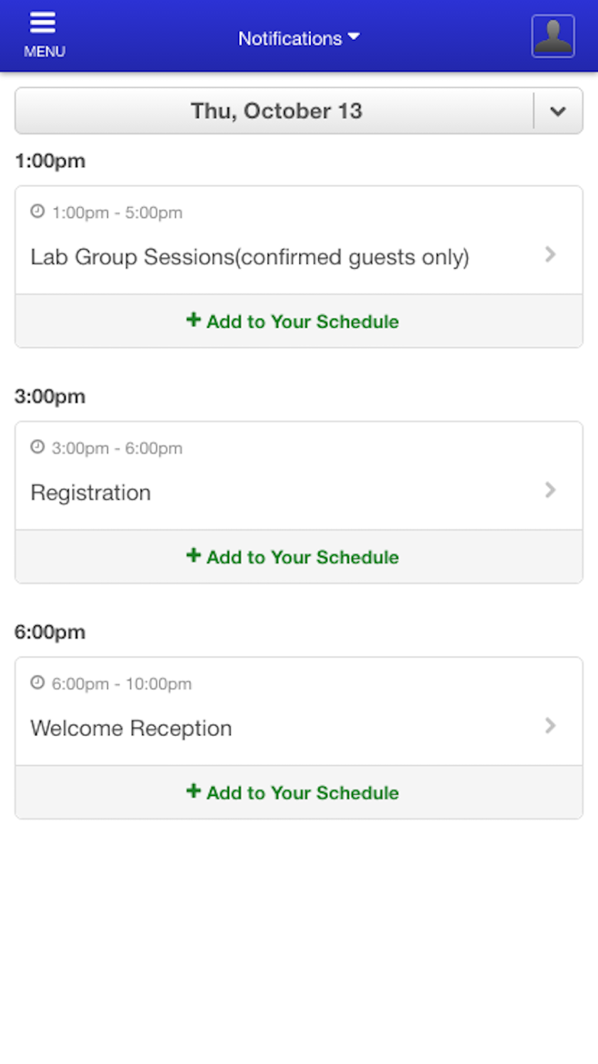Open the hamburger MENU icon

click(x=43, y=35)
